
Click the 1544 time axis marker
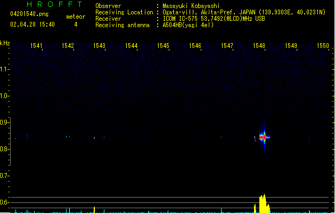[x=131, y=46]
